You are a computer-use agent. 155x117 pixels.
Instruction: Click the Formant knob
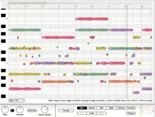coord(20,110)
